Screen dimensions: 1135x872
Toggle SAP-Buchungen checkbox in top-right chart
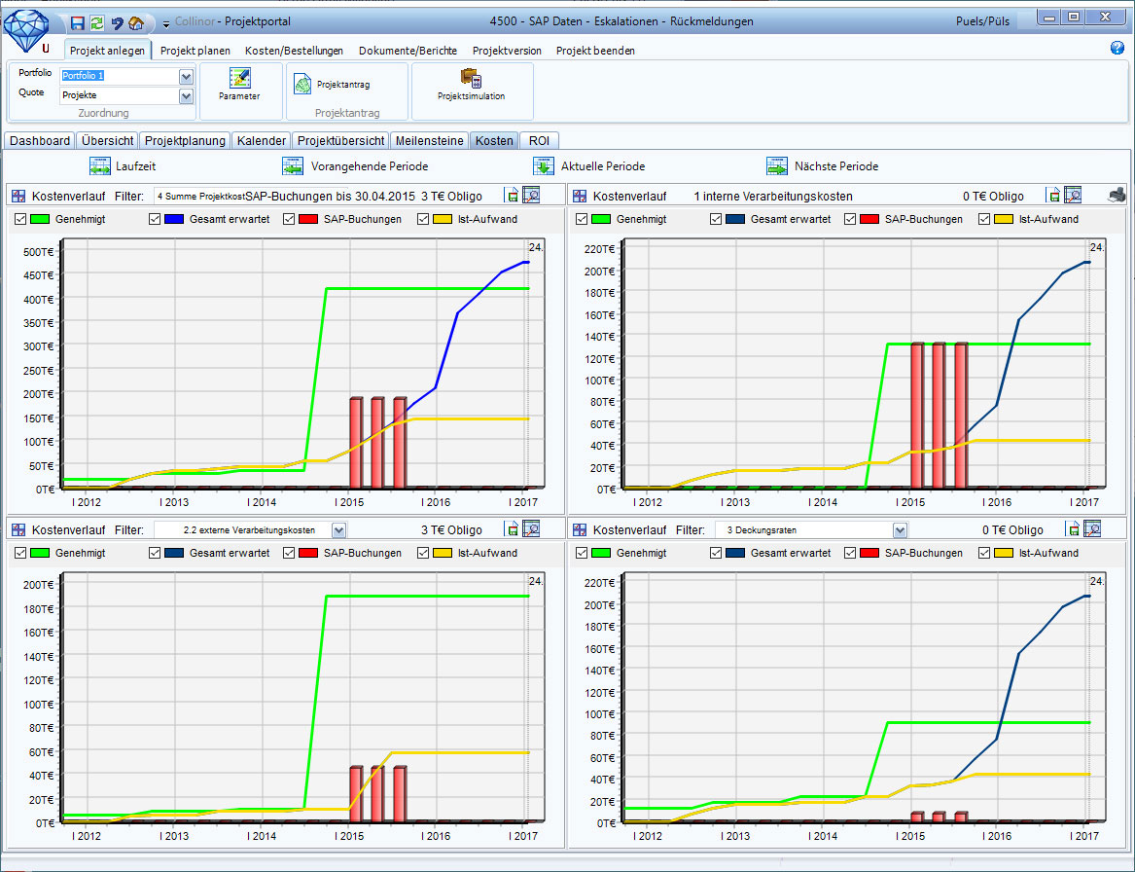(x=849, y=220)
